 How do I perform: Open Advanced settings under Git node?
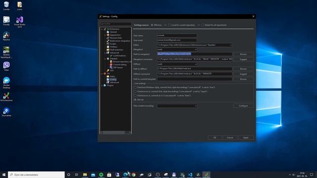click(114, 83)
